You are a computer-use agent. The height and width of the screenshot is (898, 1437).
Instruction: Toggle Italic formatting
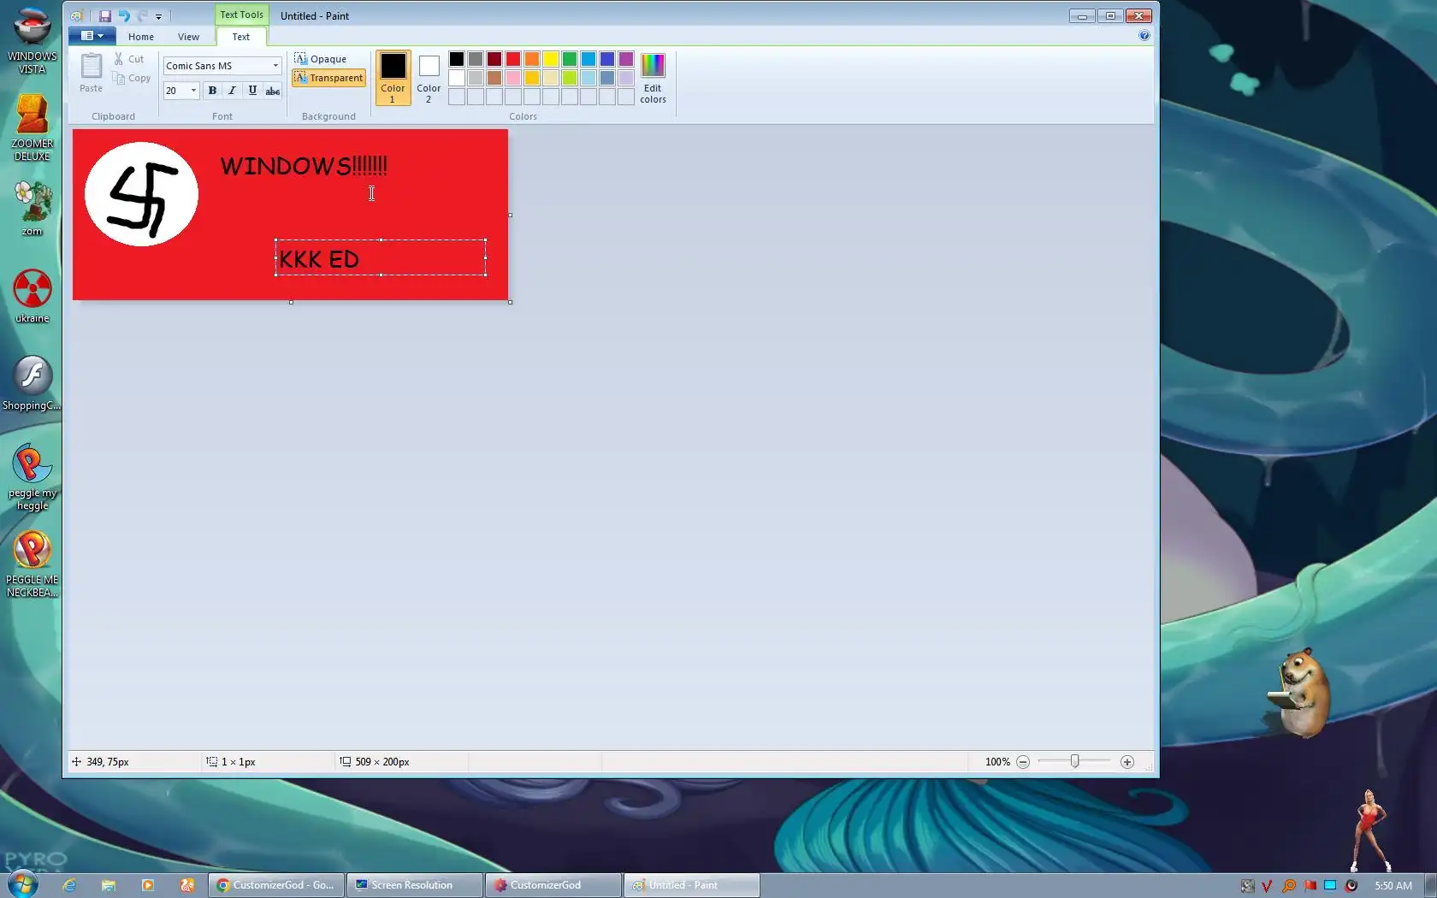(x=232, y=91)
